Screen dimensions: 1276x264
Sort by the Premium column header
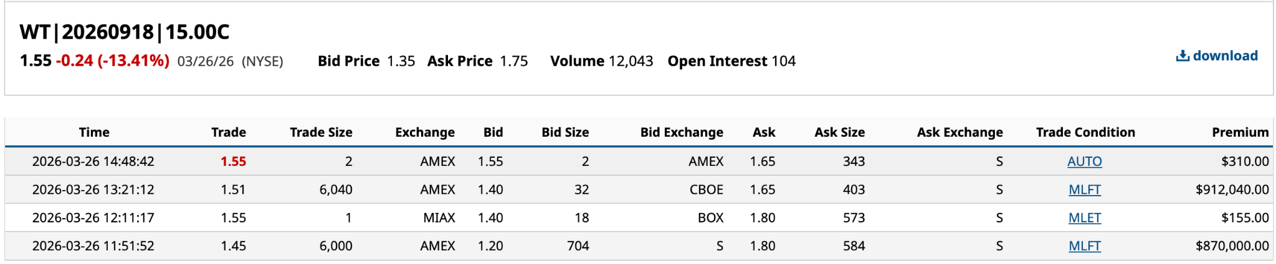1239,132
